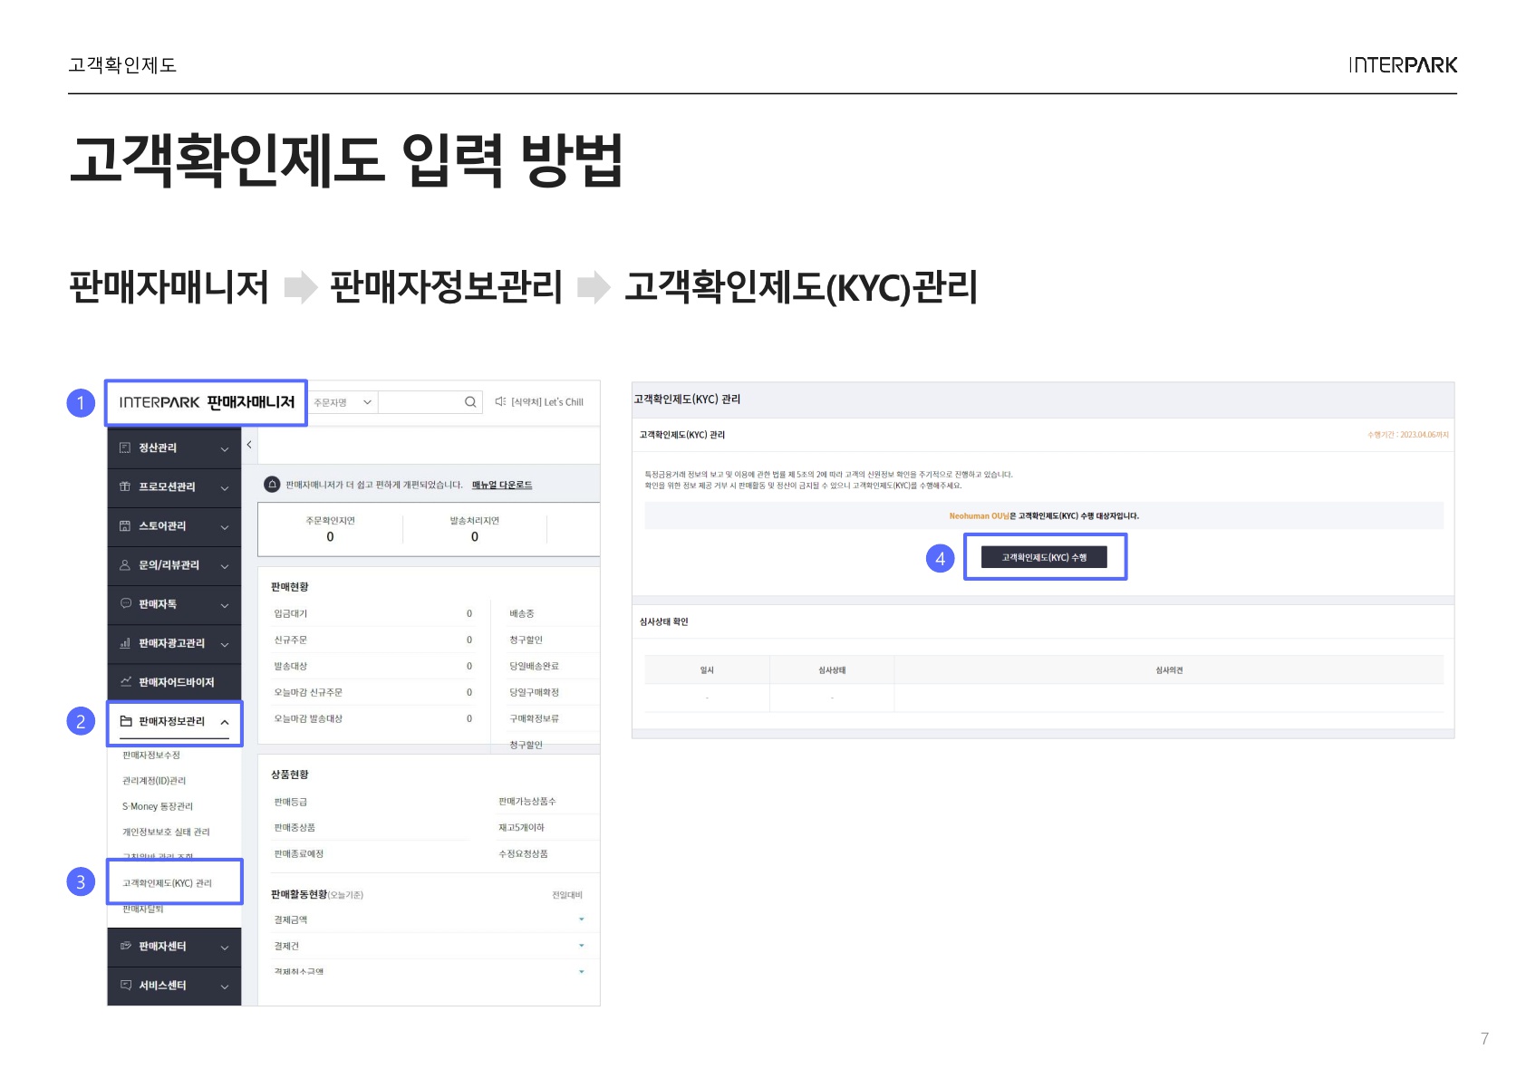Click the 심사상태 column header
Viewport: 1526px width, 1078px height.
tap(832, 670)
